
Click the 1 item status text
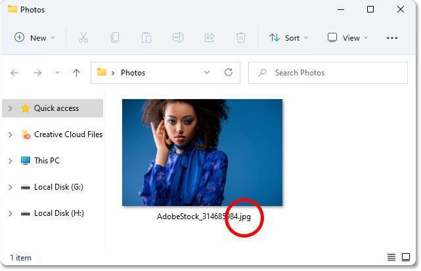tap(20, 258)
